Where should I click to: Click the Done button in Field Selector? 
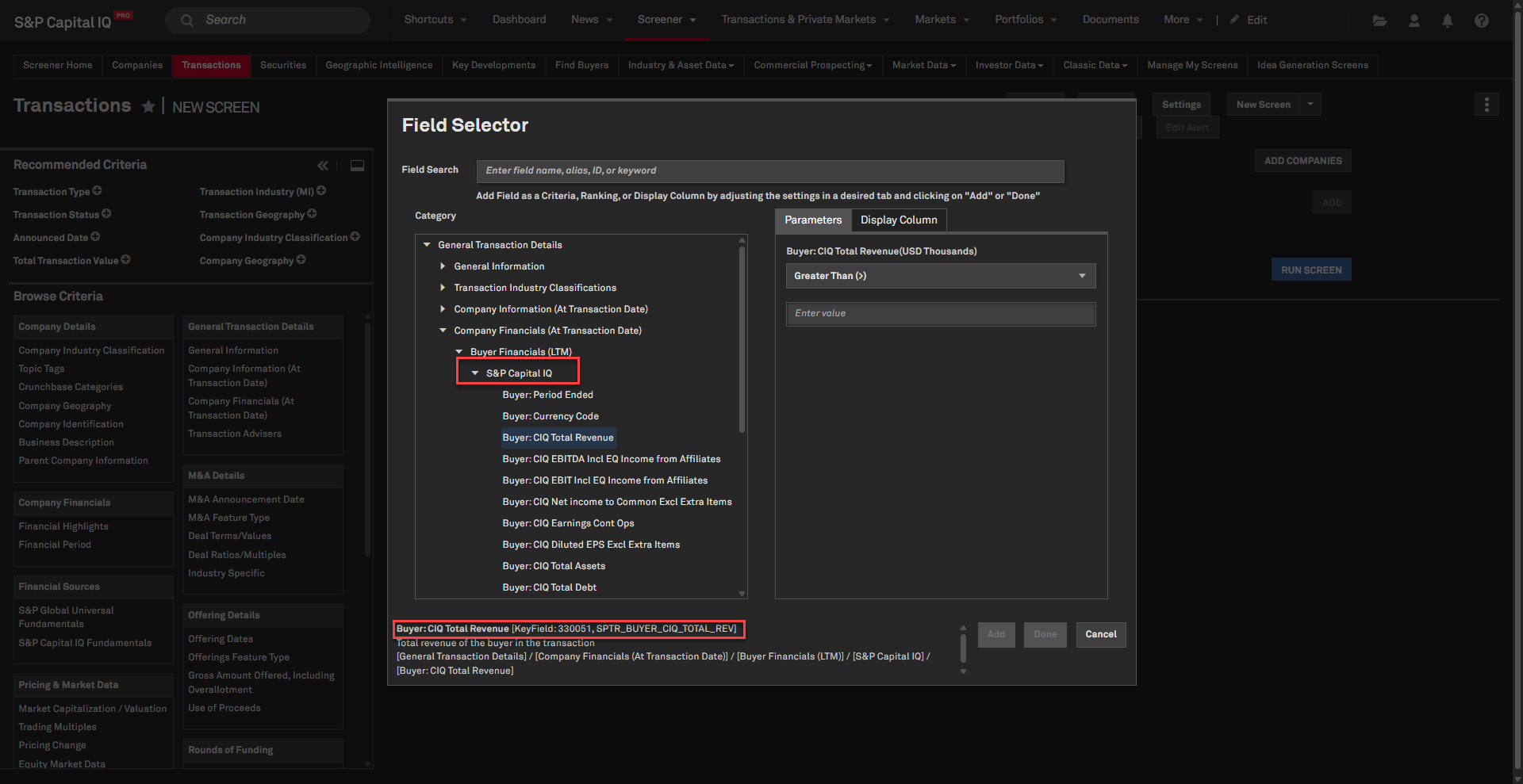1045,635
